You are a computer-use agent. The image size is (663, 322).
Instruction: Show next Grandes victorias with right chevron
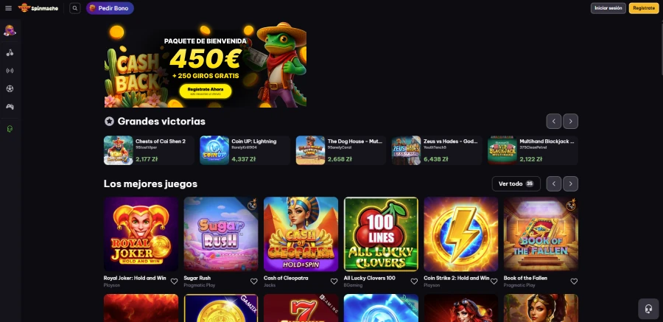[x=570, y=122]
